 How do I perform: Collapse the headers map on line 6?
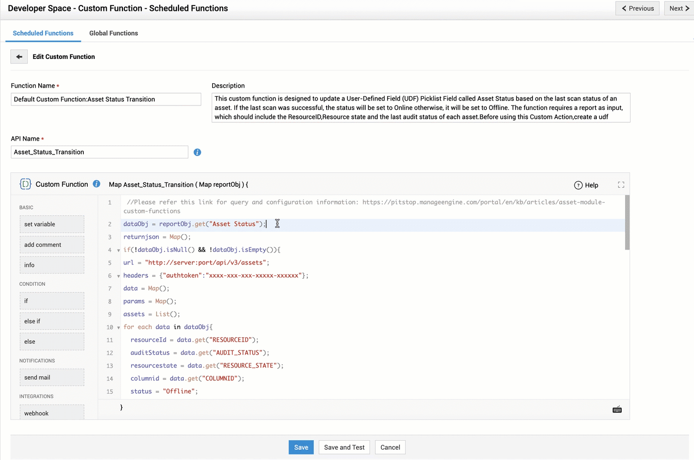118,276
